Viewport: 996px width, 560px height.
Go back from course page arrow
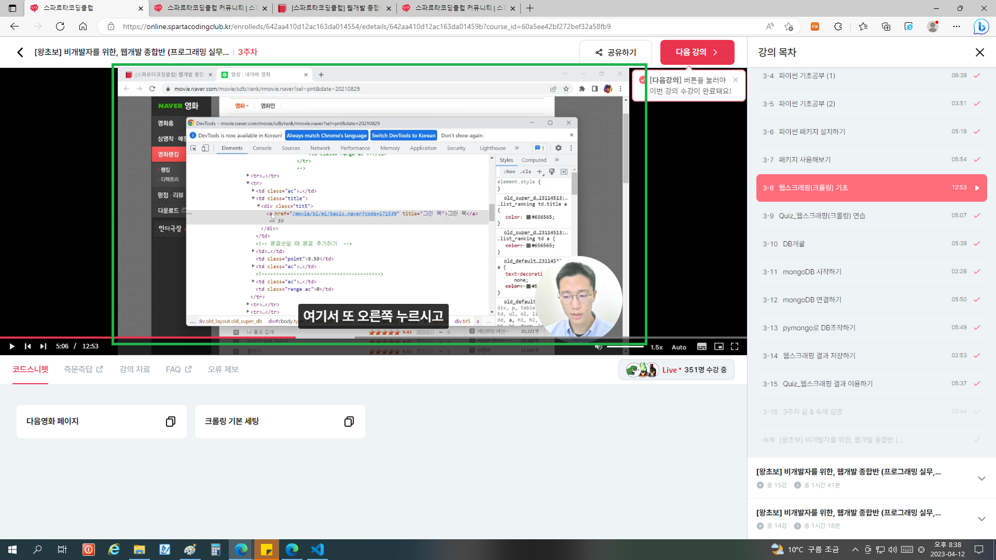(x=20, y=52)
